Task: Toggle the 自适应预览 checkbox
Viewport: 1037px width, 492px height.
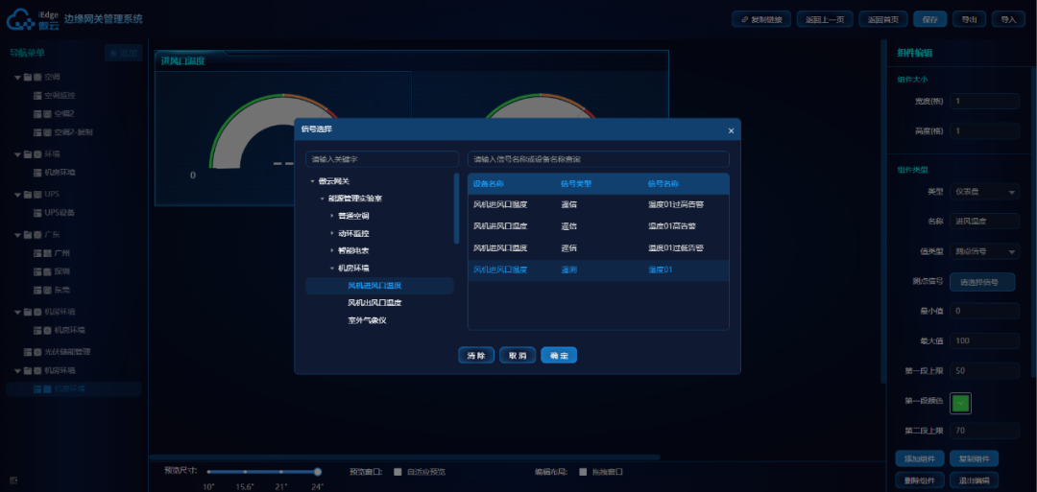Action: (398, 472)
